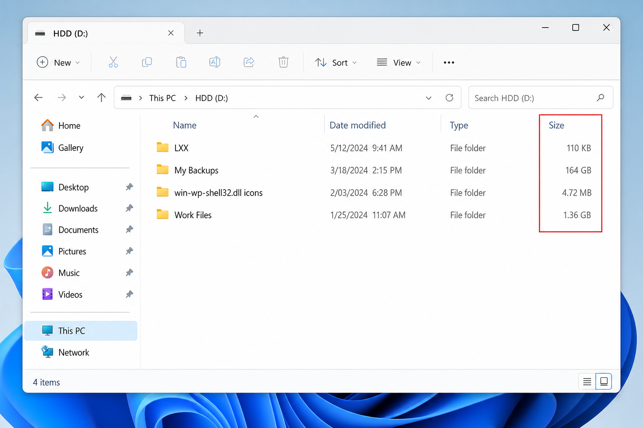Click the Rename icon
643x428 pixels.
tap(215, 62)
